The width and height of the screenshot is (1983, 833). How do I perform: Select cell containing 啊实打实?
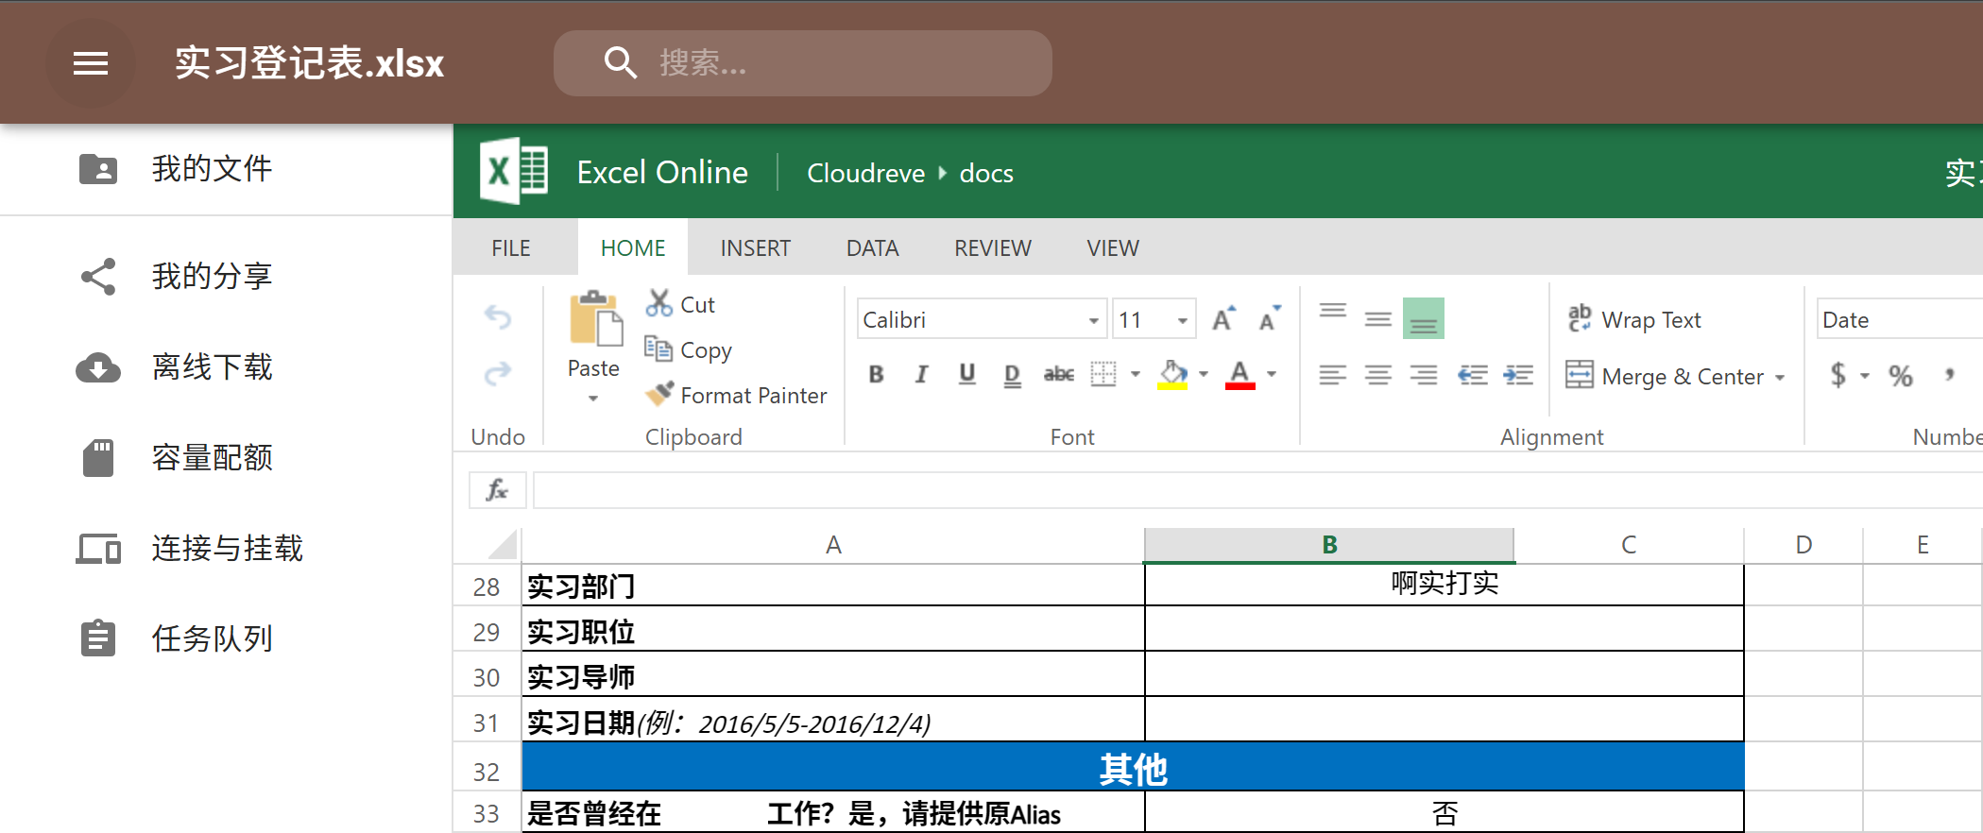(1445, 584)
